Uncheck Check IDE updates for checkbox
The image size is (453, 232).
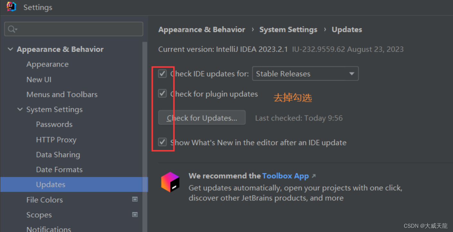click(x=162, y=74)
